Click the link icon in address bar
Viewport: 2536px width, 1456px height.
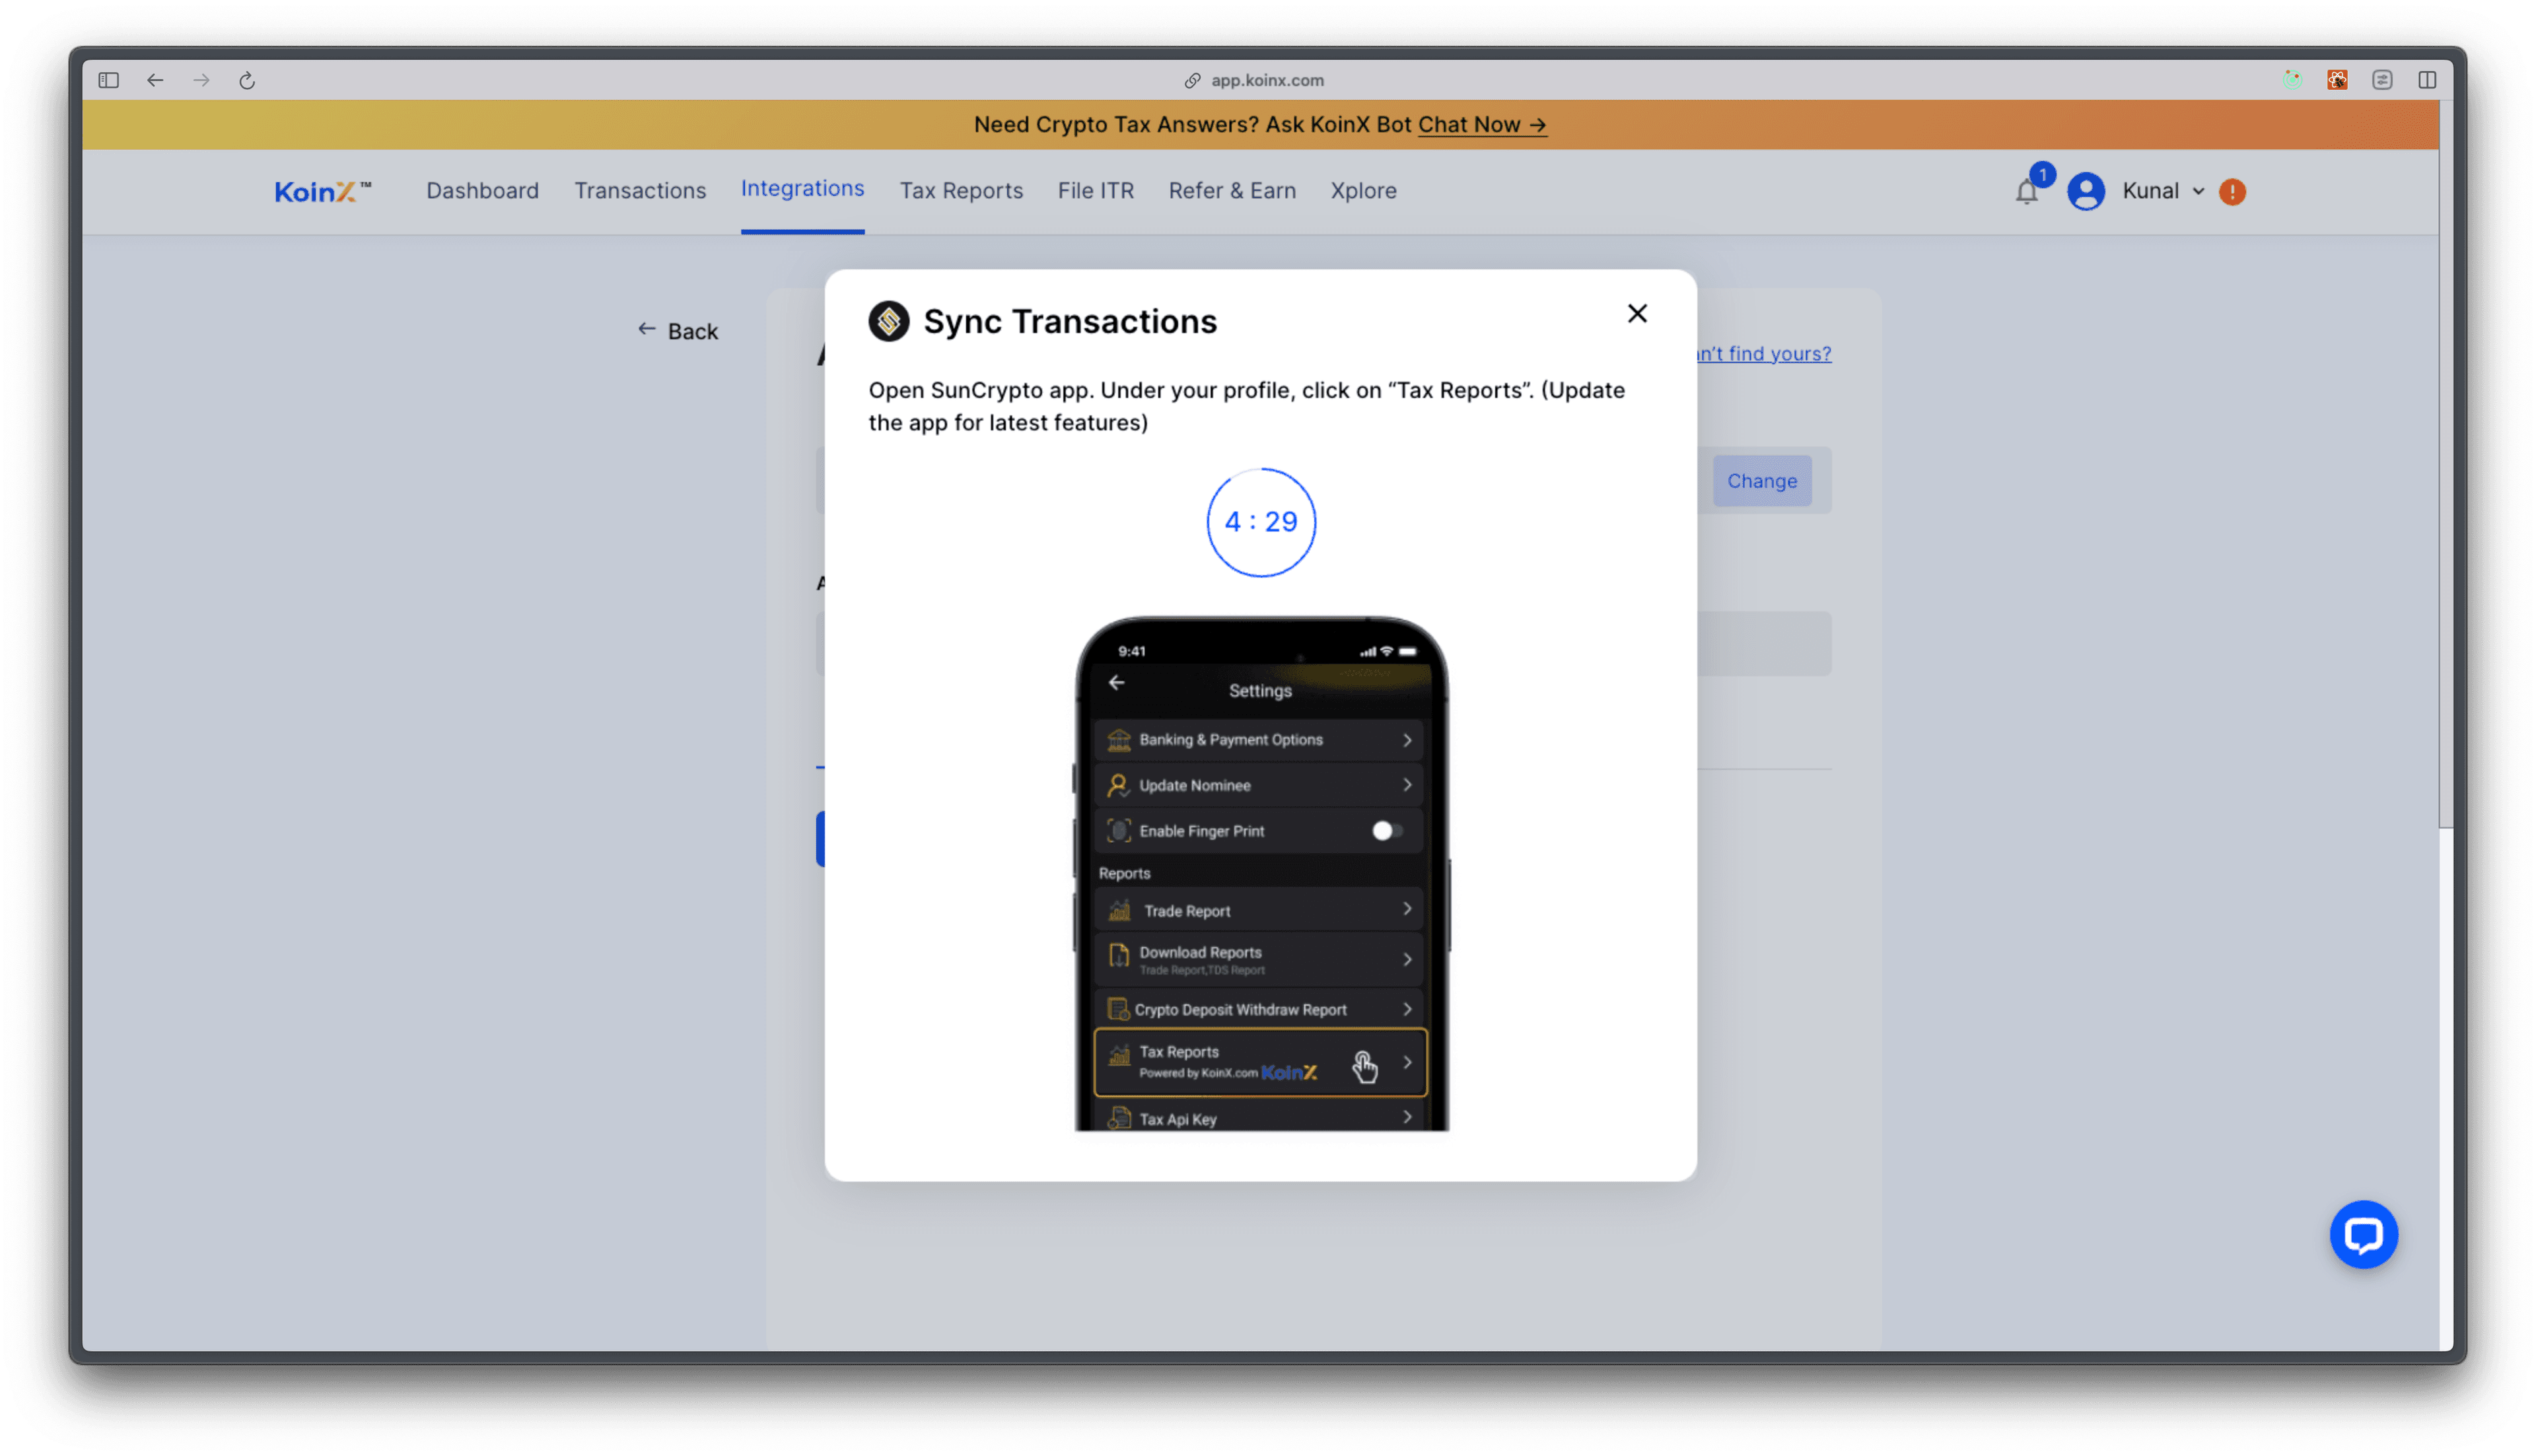click(x=1192, y=80)
